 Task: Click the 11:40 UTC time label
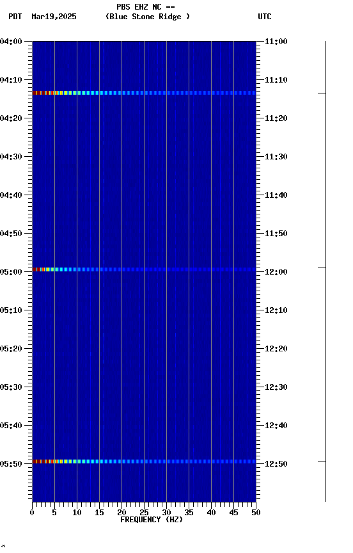click(276, 195)
